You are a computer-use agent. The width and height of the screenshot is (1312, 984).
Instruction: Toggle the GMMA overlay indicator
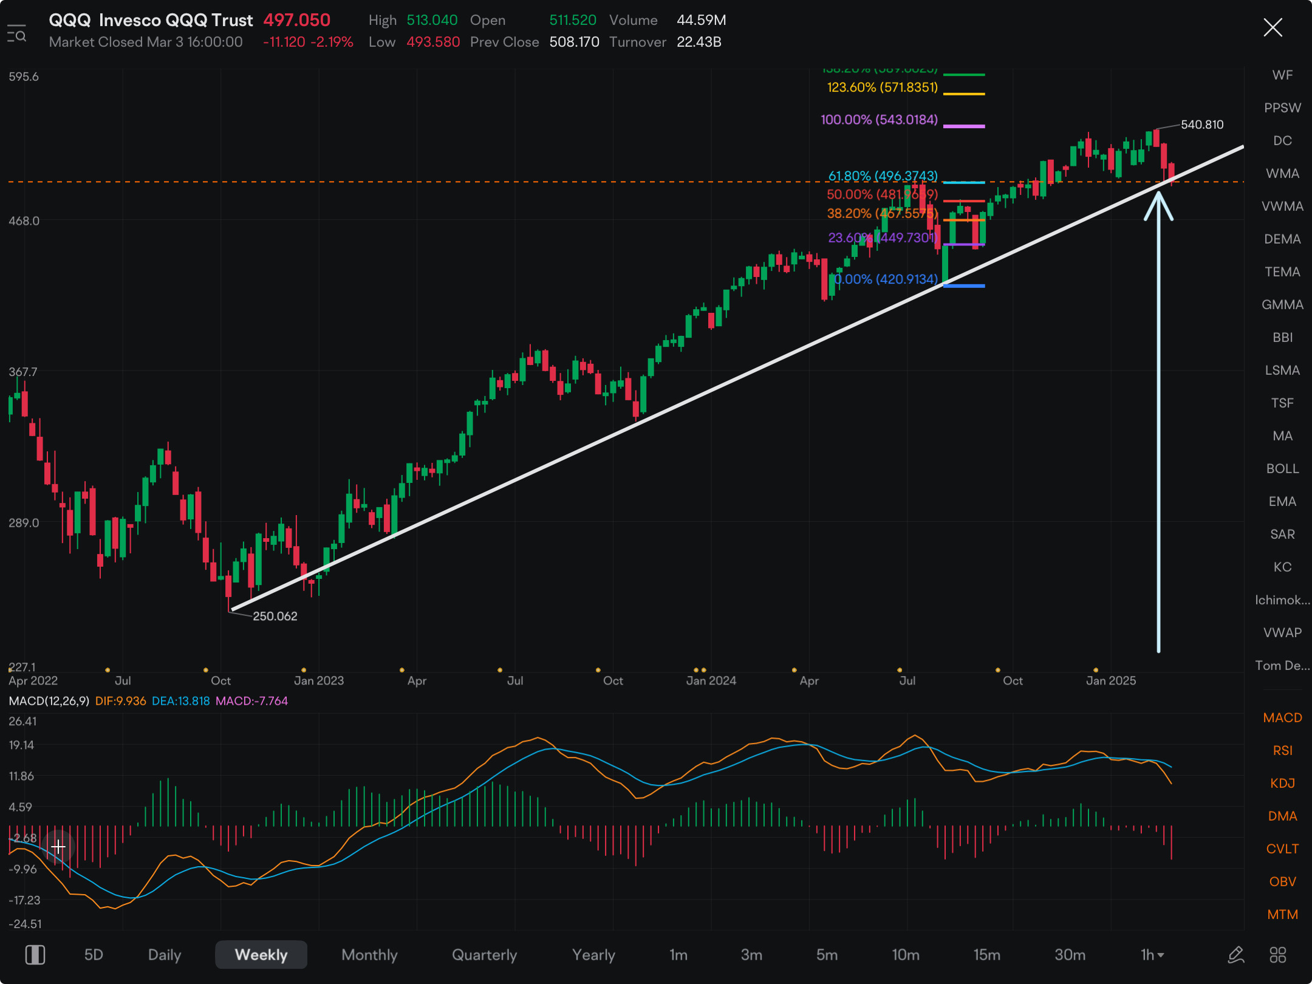point(1282,305)
